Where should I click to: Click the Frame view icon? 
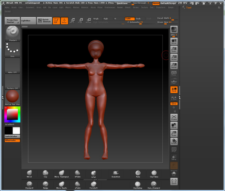[x=174, y=118]
